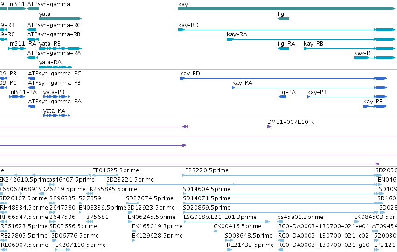Click the yata gene feature

coord(60,19)
